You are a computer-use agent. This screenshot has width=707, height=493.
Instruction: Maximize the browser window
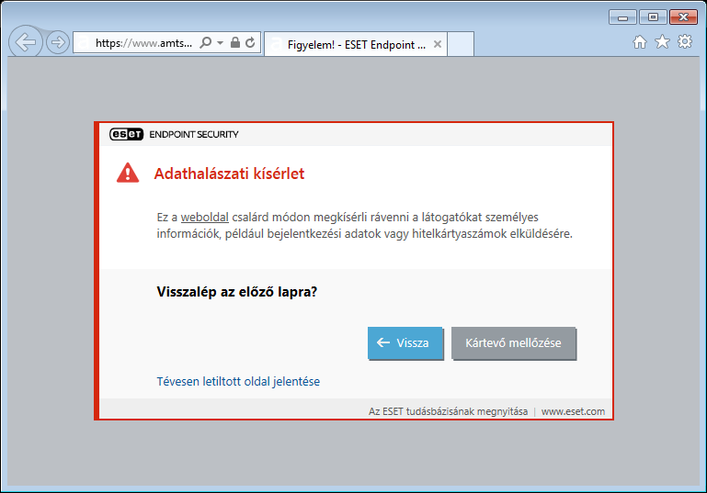[653, 17]
